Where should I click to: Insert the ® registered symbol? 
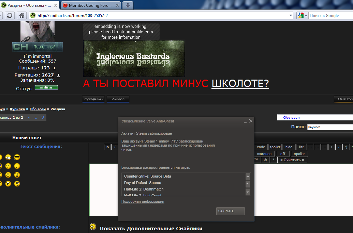tap(265, 160)
